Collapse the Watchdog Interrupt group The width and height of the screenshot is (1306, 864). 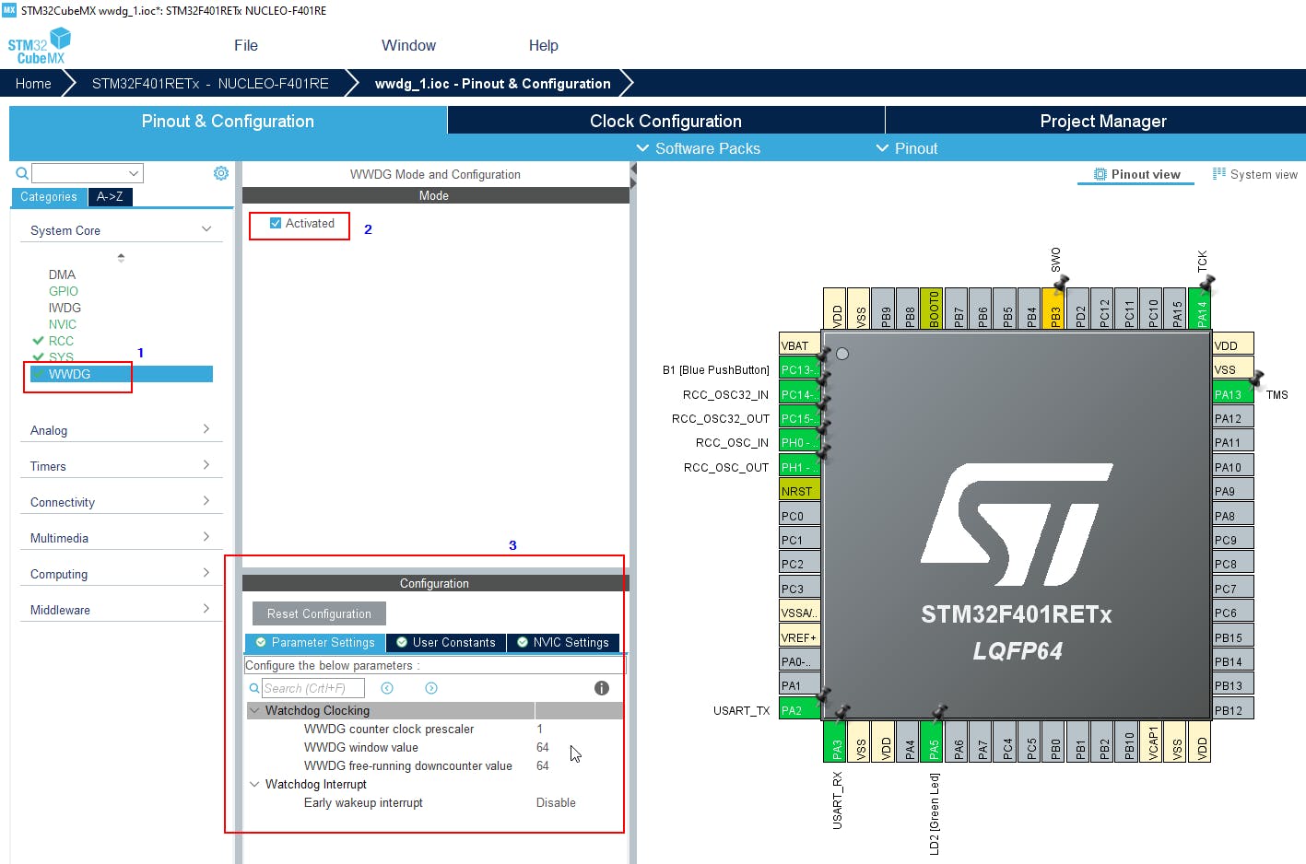254,784
